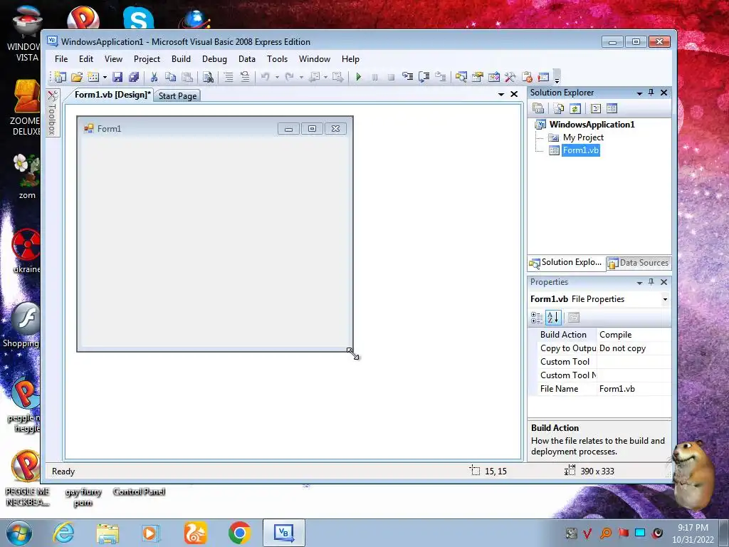Screen dimensions: 729x547
Task: Open the File menu
Action: click(x=61, y=59)
